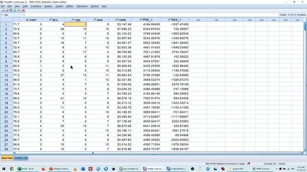This screenshot has width=307, height=172.
Task: Click the first empty var column header
Action: click(x=198, y=20)
